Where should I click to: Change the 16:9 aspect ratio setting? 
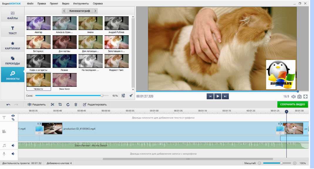(286, 96)
